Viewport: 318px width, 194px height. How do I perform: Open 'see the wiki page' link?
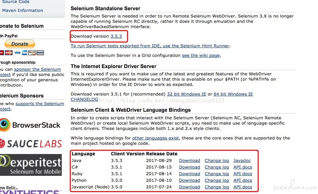[x=201, y=56]
